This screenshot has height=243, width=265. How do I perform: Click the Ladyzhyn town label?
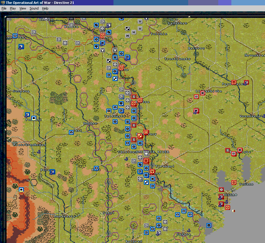coord(178,23)
